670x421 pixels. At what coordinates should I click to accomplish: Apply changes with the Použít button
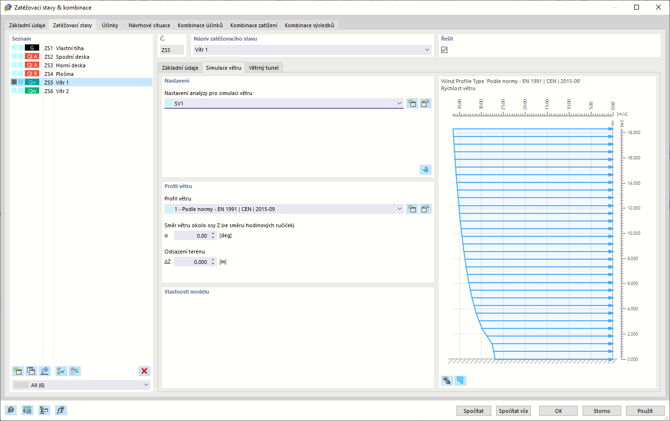click(645, 410)
